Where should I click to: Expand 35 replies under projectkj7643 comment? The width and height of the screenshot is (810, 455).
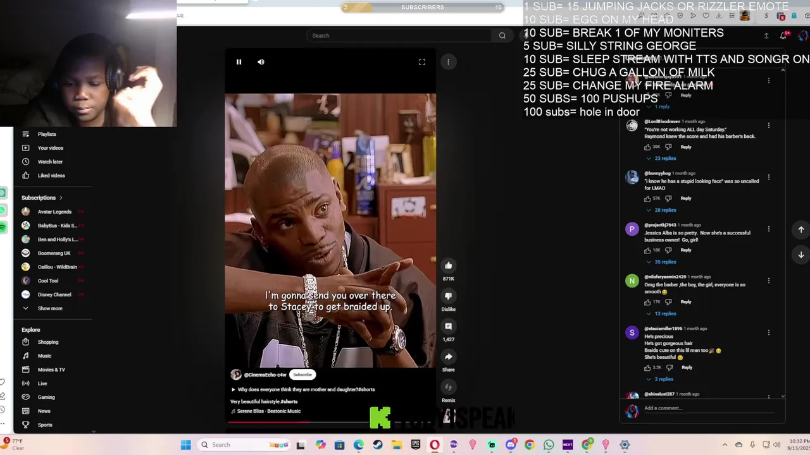pos(662,262)
